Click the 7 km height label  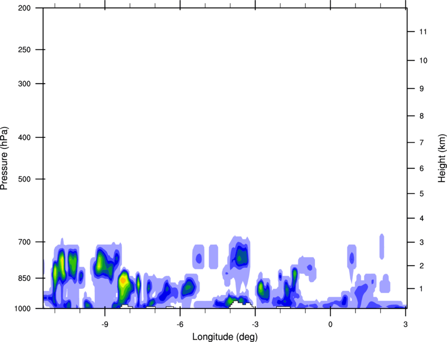422,143
